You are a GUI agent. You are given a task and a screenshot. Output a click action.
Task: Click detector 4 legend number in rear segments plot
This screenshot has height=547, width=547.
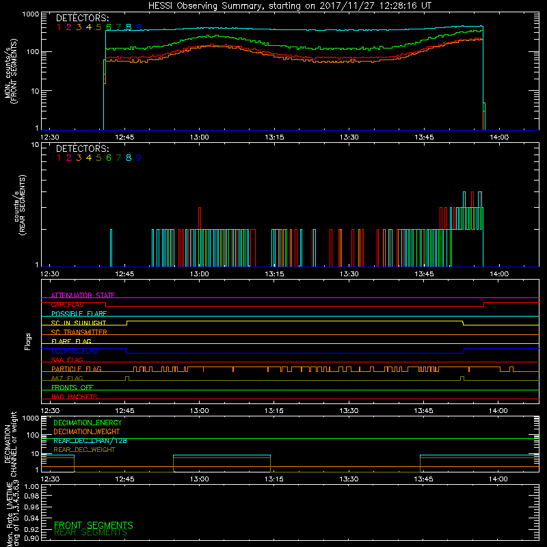(89, 158)
